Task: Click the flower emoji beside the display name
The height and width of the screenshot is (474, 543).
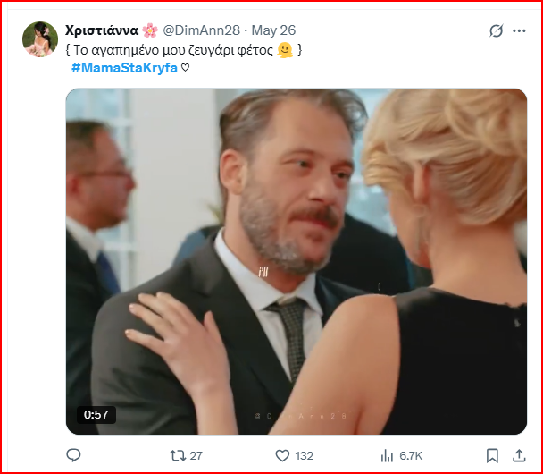Action: click(149, 31)
